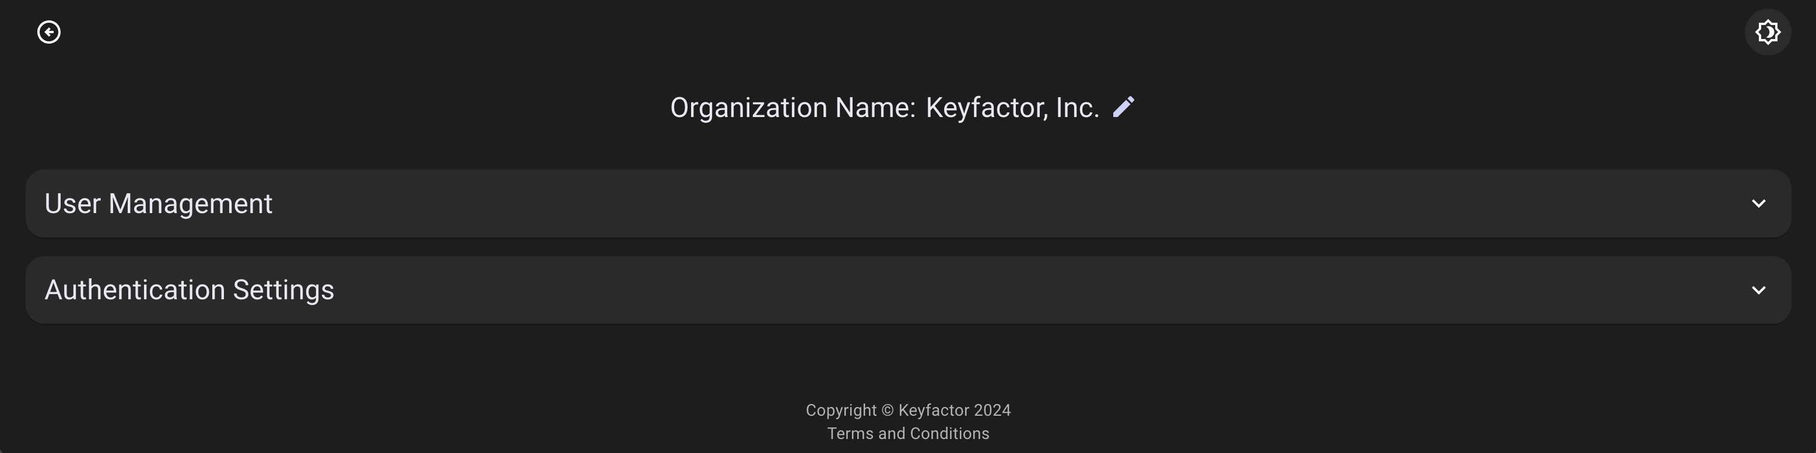Expand Authentication Settings using its chevron
The image size is (1816, 453).
pyautogui.click(x=1758, y=291)
